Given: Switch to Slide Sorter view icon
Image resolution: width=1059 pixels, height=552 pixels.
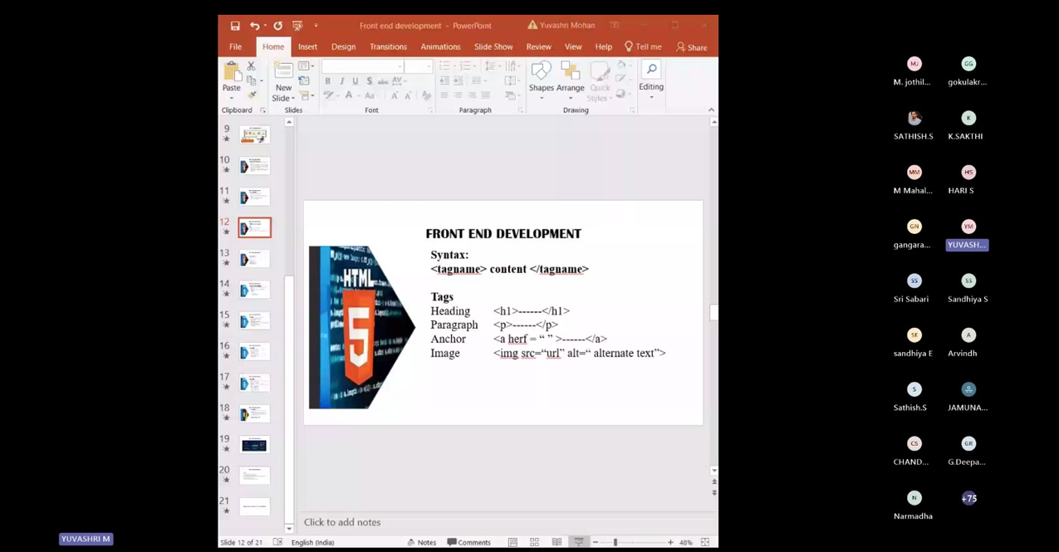Looking at the screenshot, I should pyautogui.click(x=534, y=542).
